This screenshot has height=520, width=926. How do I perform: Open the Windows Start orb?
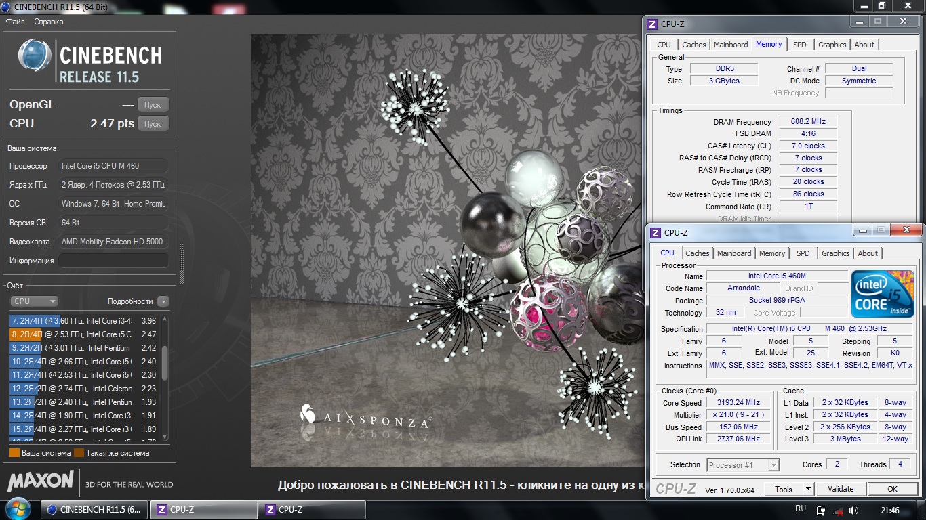pyautogui.click(x=18, y=509)
